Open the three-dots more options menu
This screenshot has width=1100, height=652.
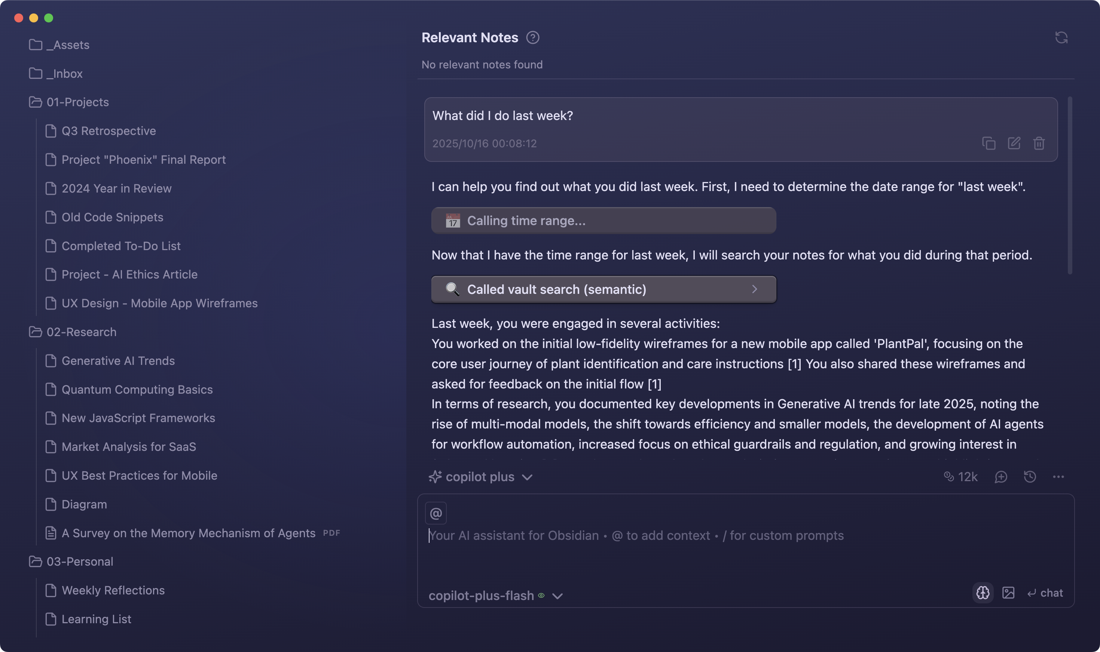point(1058,477)
